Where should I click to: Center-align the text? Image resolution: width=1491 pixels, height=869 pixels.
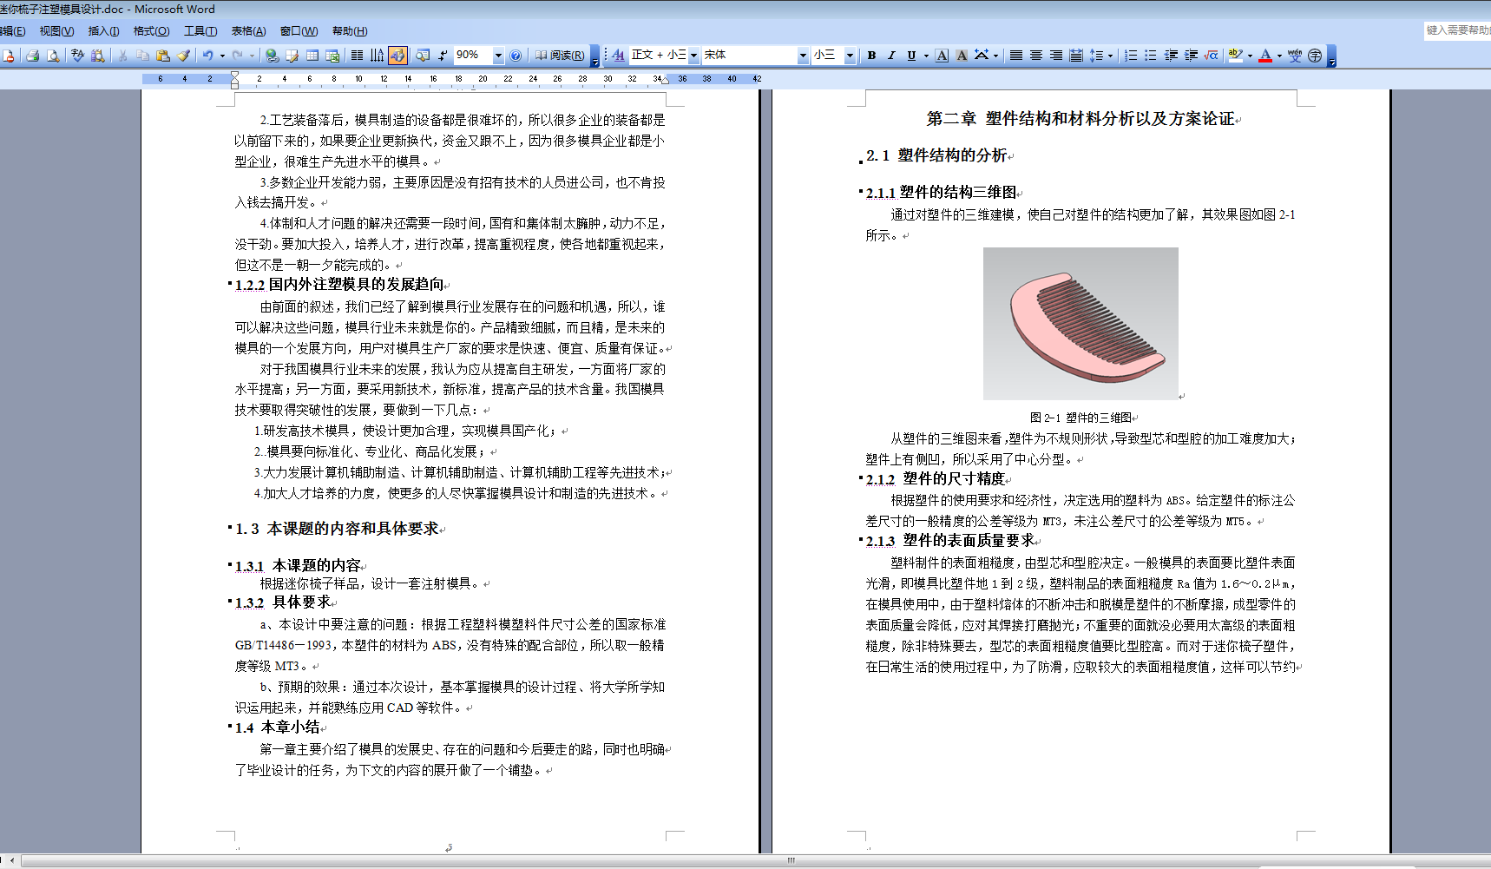point(1036,56)
